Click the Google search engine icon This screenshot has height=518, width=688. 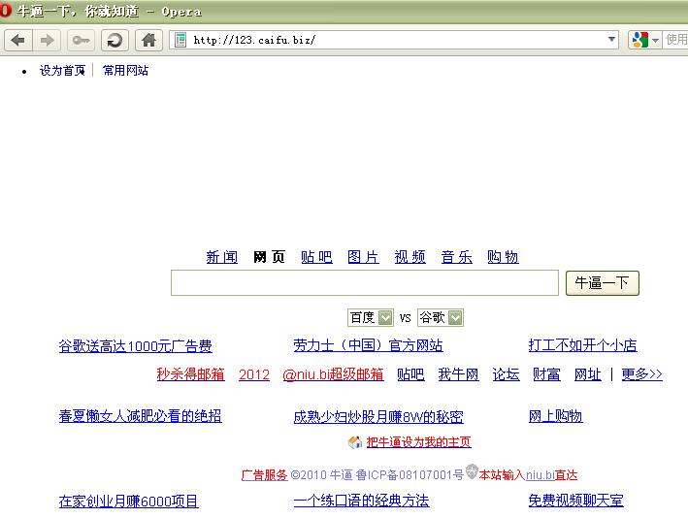[x=640, y=40]
